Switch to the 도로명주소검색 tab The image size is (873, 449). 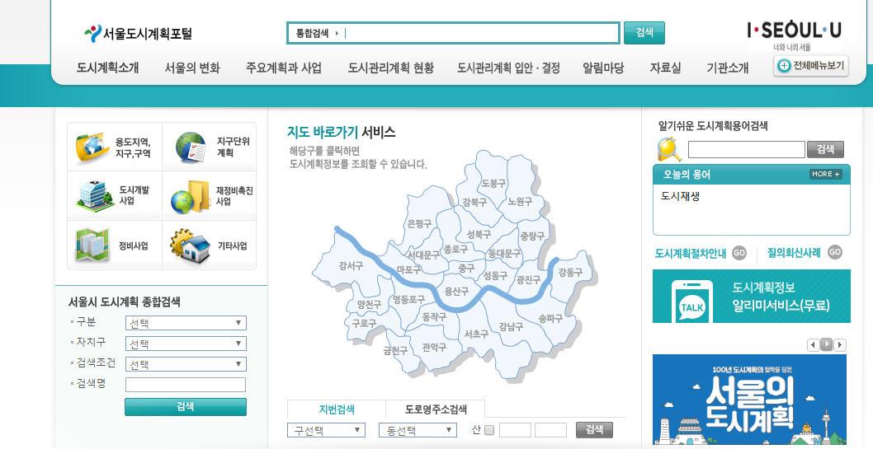(436, 409)
